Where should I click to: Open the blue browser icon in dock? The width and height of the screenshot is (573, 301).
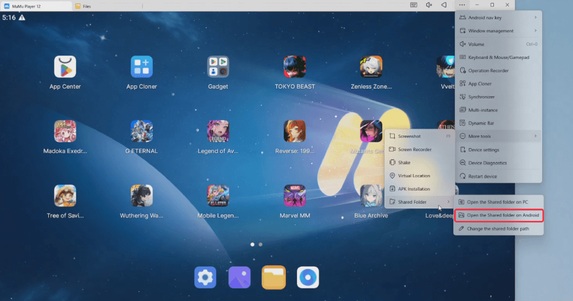(x=308, y=278)
